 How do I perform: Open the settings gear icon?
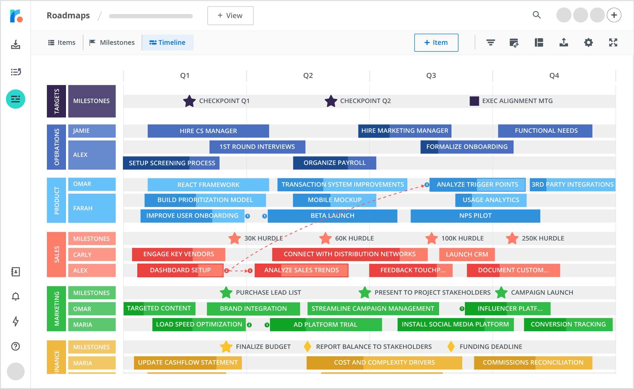pyautogui.click(x=588, y=42)
